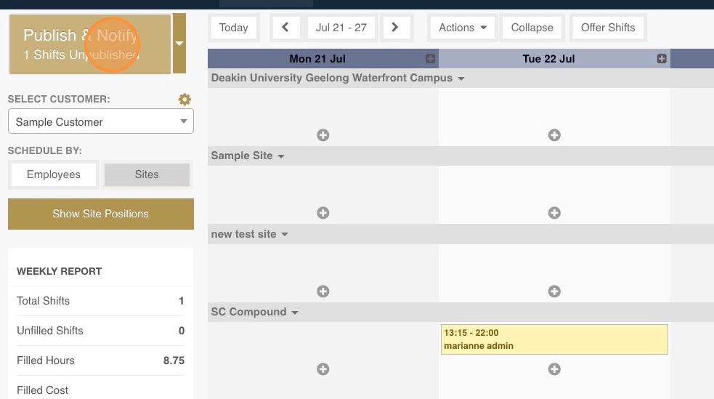Click plus icon in Tue 22 Jul header
This screenshot has height=399, width=714.
[x=662, y=59]
